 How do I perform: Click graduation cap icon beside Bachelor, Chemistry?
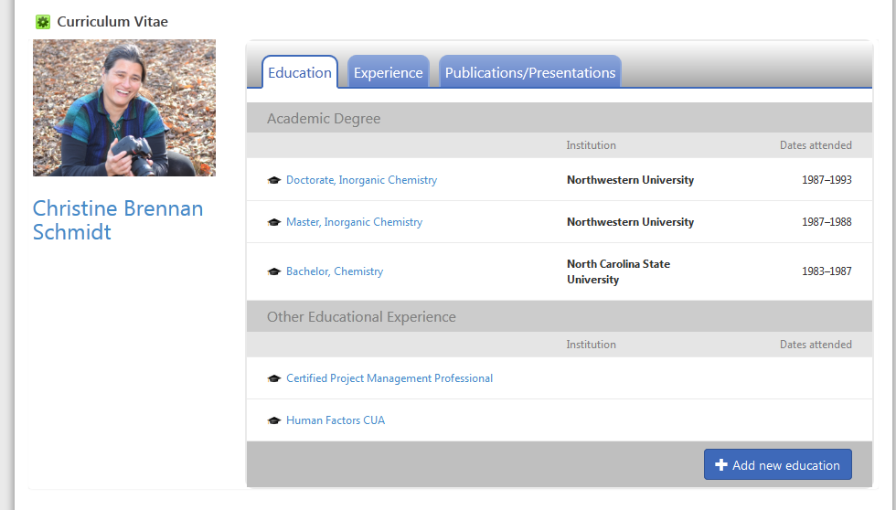[x=274, y=272]
